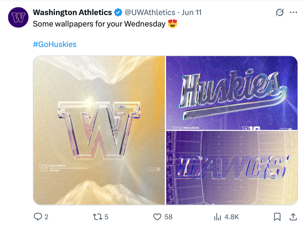The height and width of the screenshot is (228, 305).
Task: Click the Jun 11 post timestamp
Action: point(192,12)
